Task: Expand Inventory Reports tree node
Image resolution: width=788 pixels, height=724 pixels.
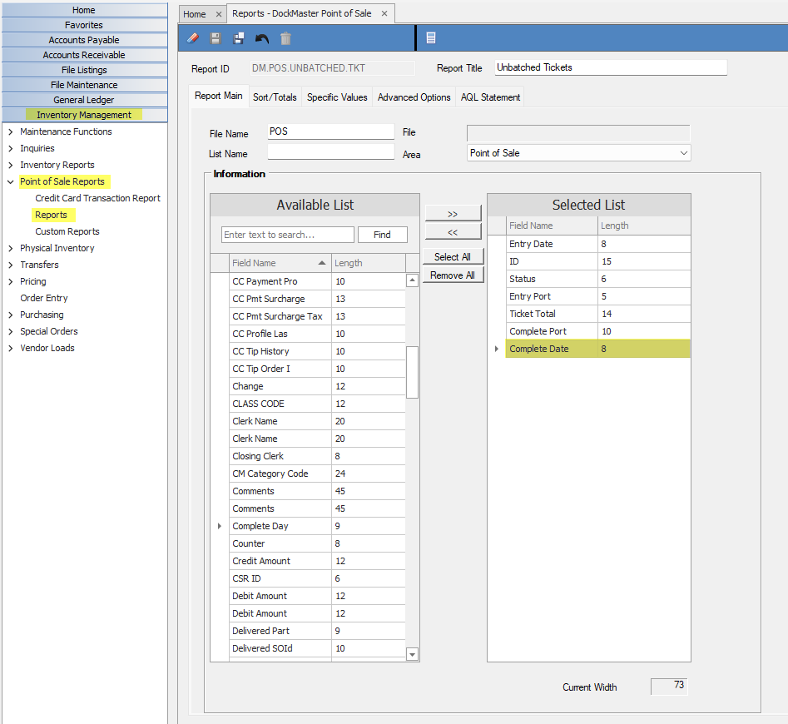Action: pos(11,165)
